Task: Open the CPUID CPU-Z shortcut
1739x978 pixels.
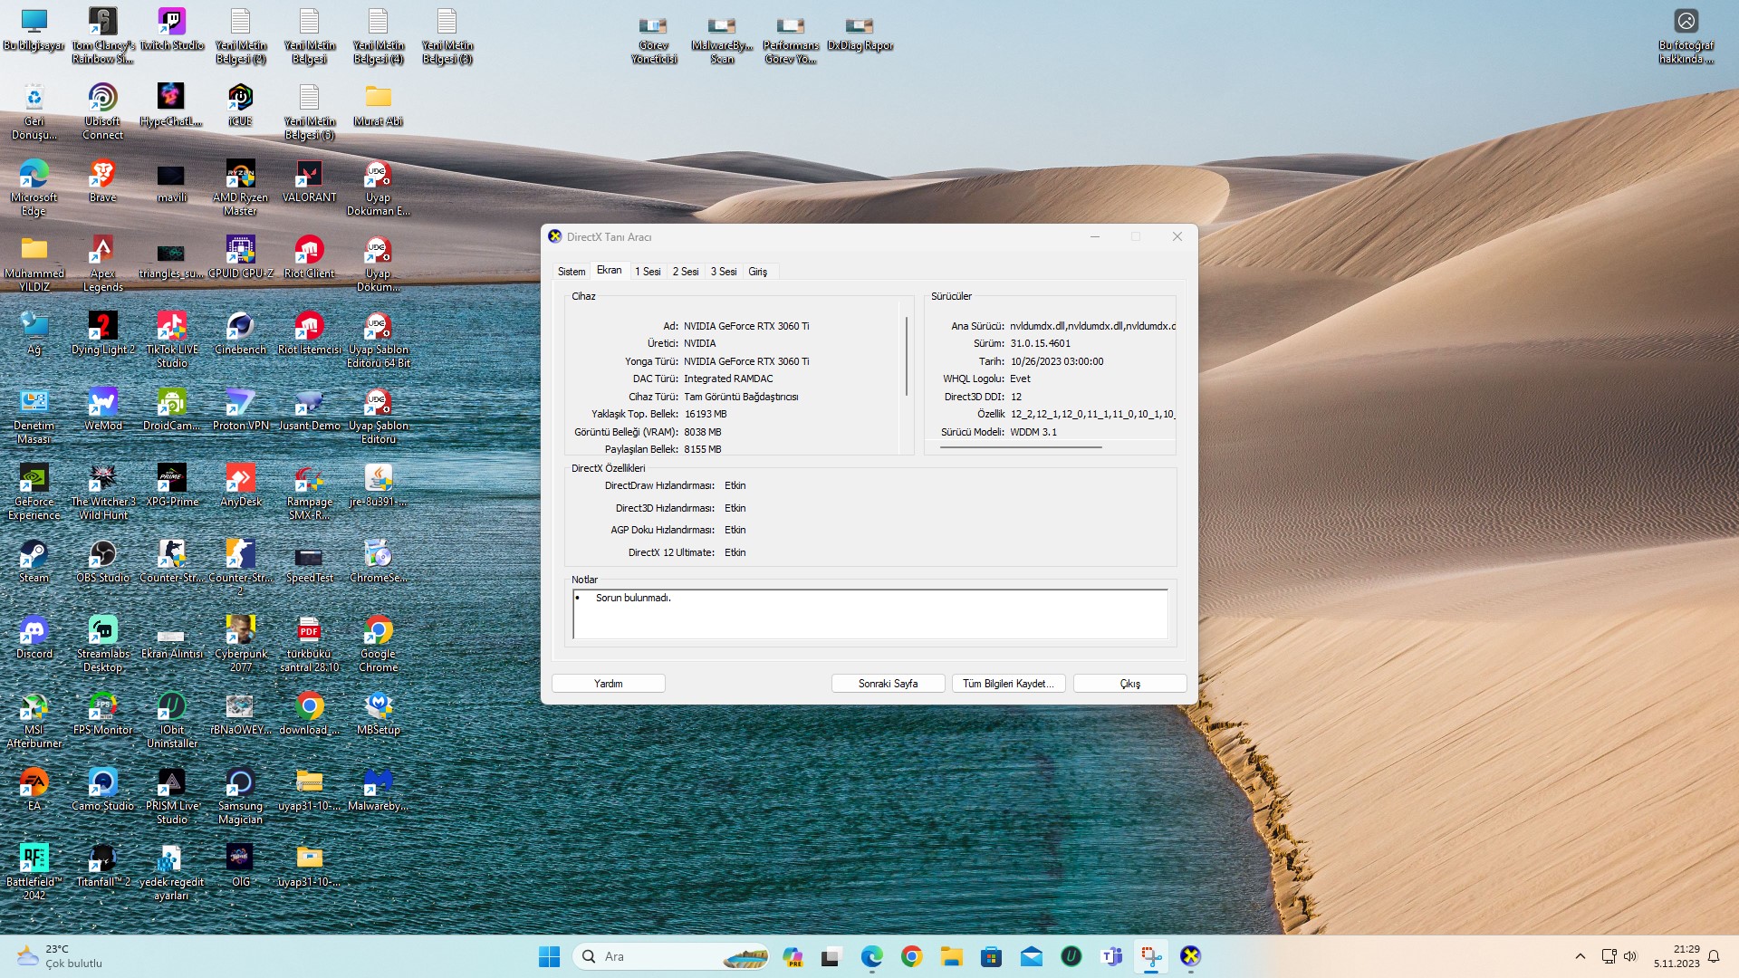Action: pyautogui.click(x=240, y=251)
